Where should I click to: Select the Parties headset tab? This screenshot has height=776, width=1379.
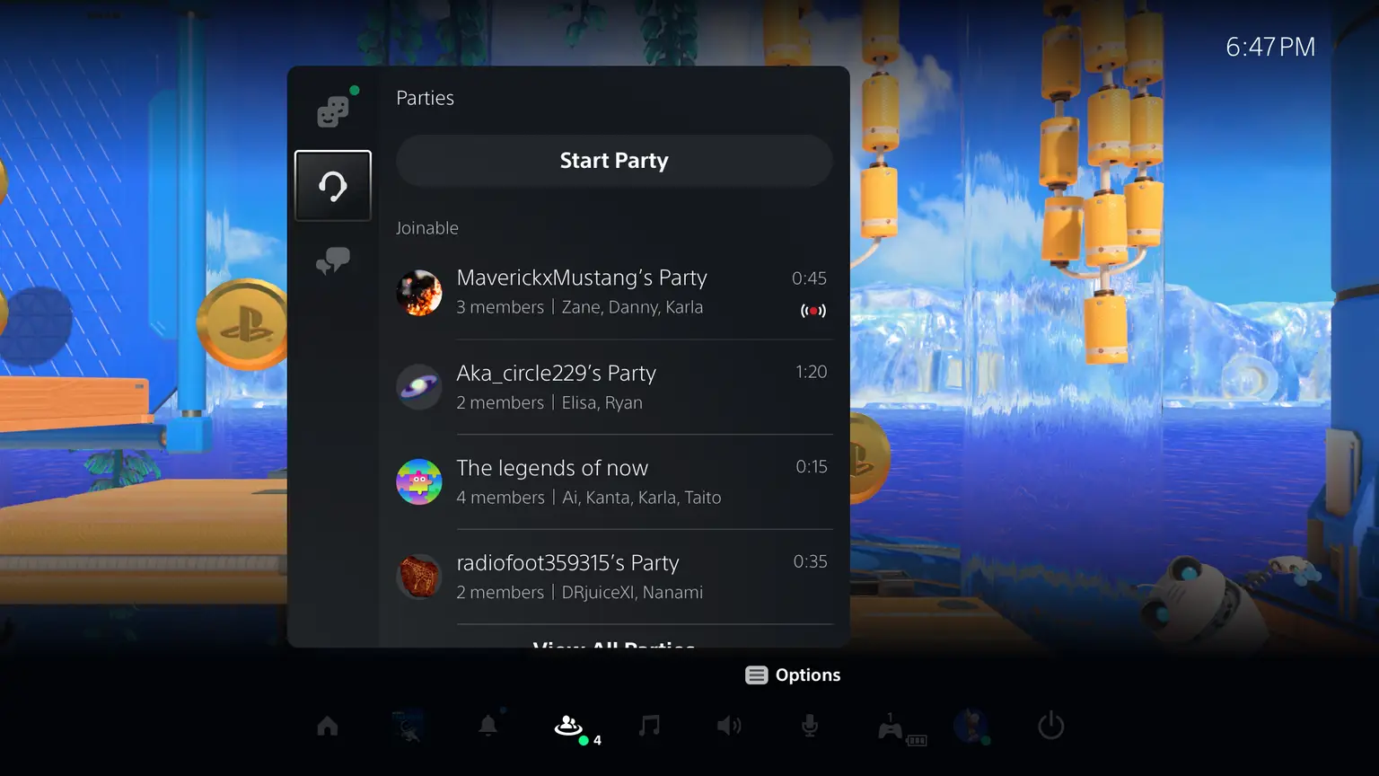333,186
